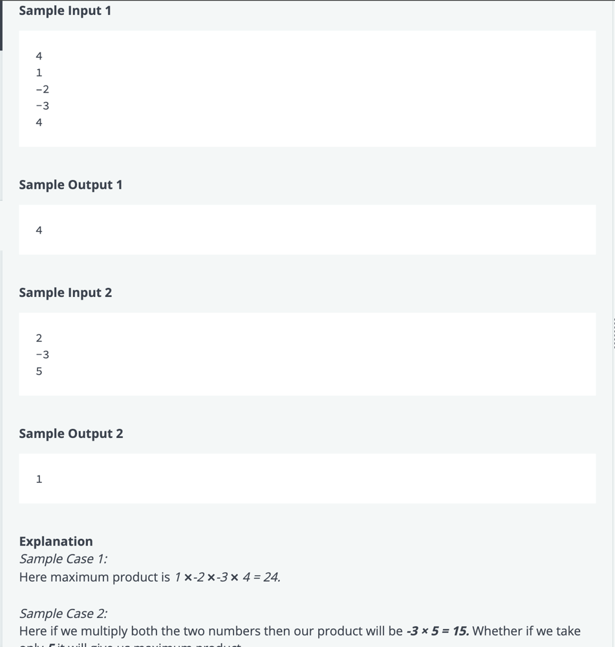Select the Sample Input 2 heading
This screenshot has height=647, width=615.
coord(65,292)
